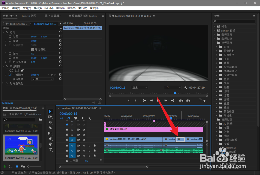Toggle V2 track output eye
Image resolution: width=260 pixels, height=175 pixels.
(x=84, y=135)
